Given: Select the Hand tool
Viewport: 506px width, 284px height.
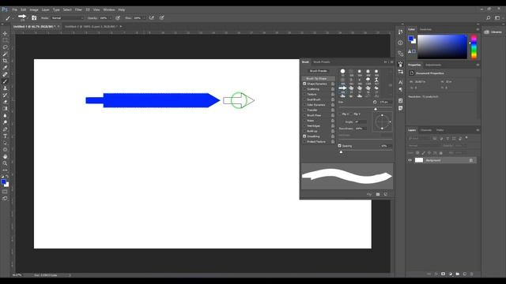Looking at the screenshot, I should pyautogui.click(x=5, y=156).
